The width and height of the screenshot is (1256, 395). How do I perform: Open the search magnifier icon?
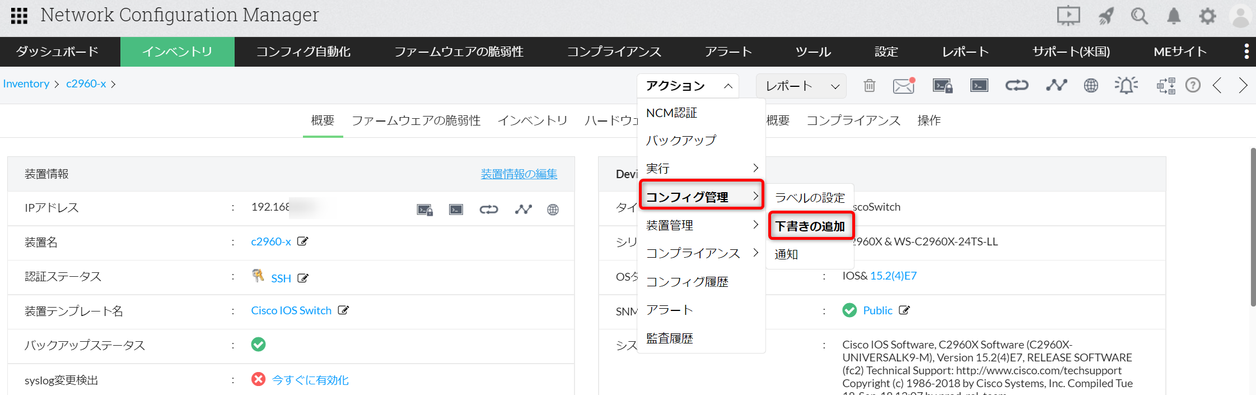1140,16
